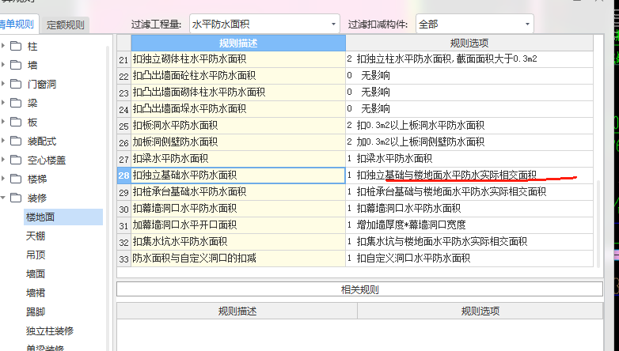Select row 30 description 扣幕墙洞口水平防水面积
Viewport: 619px width, 351px height.
coord(238,208)
